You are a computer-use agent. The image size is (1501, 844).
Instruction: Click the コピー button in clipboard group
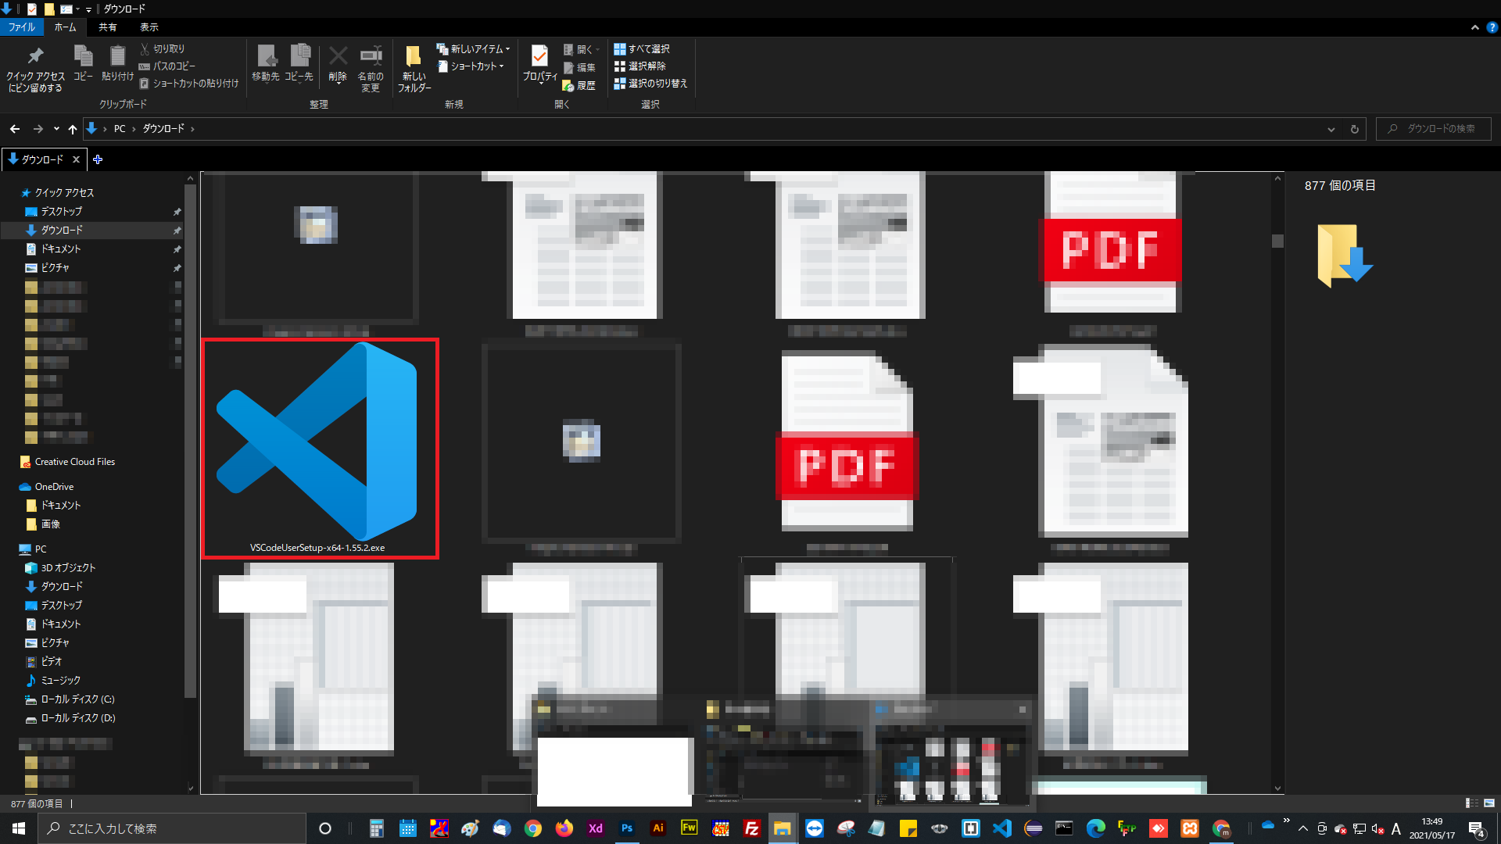(x=83, y=63)
